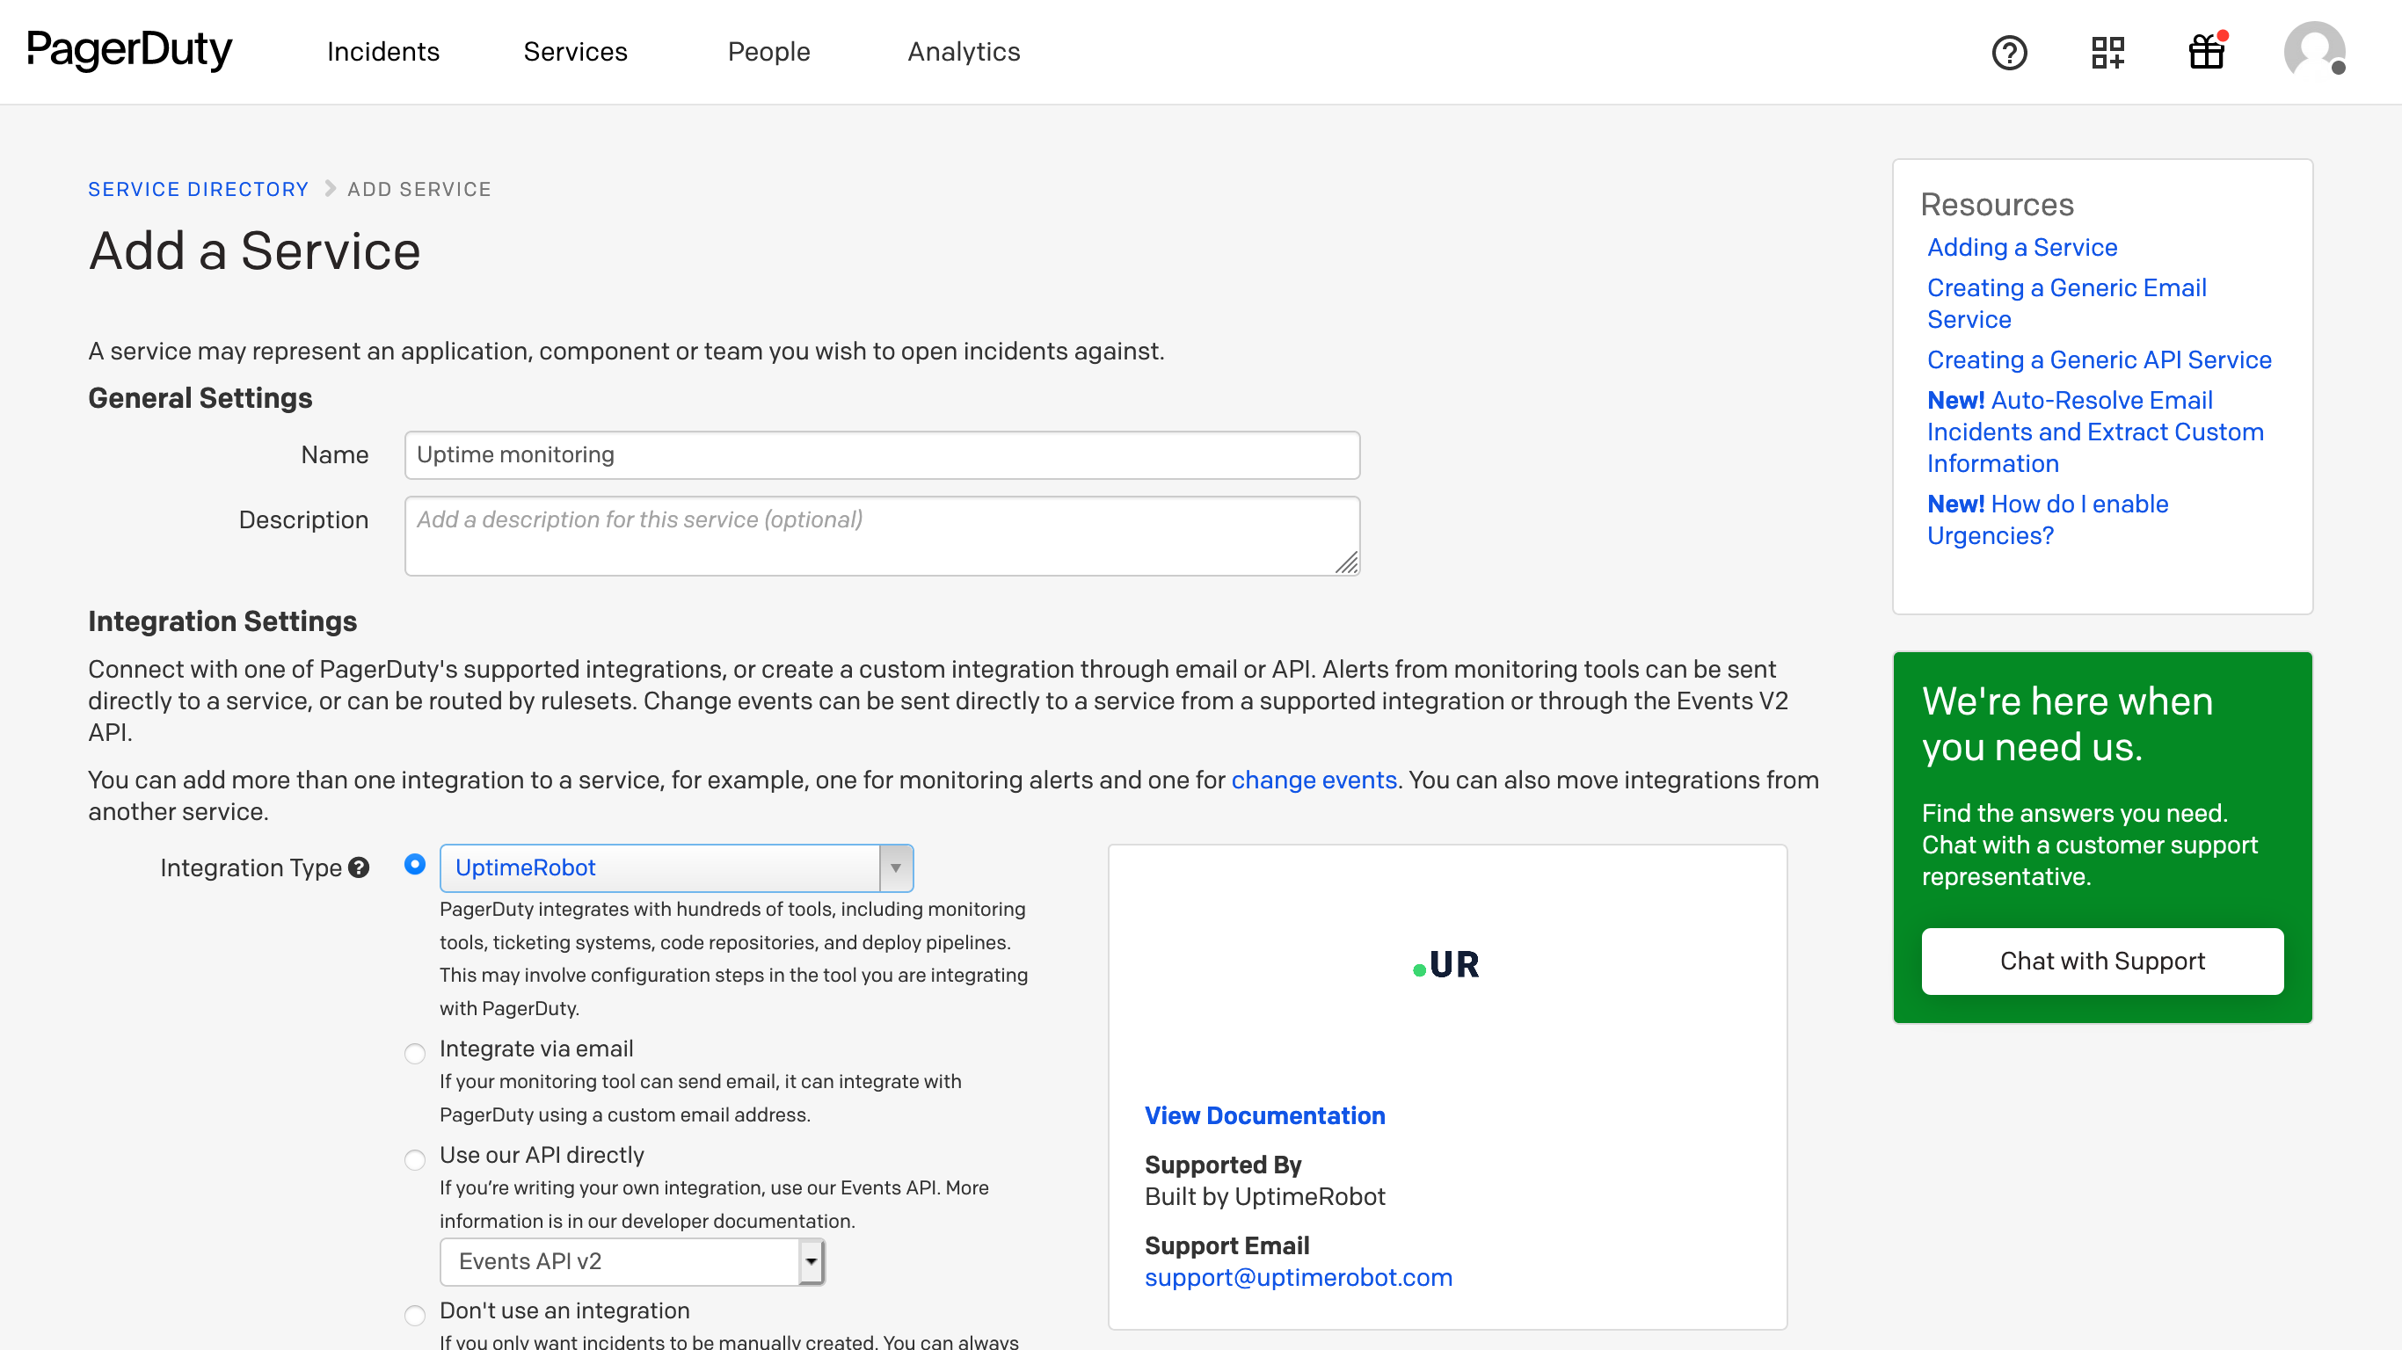Select Don't use an integration radio
The width and height of the screenshot is (2402, 1350).
point(415,1315)
